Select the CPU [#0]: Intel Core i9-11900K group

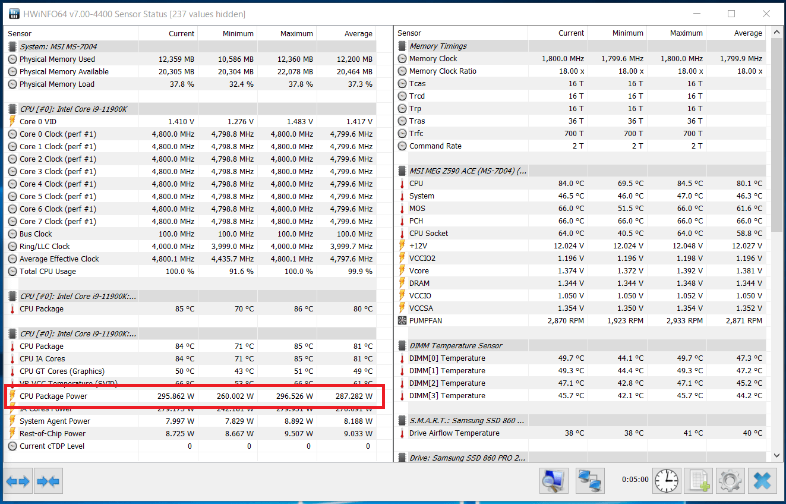[x=191, y=109]
